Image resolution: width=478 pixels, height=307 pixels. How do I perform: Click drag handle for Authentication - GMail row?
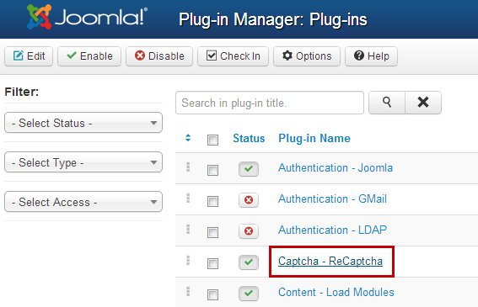pos(188,198)
